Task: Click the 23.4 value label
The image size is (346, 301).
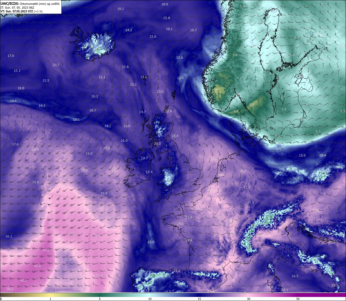Action: 189,240
